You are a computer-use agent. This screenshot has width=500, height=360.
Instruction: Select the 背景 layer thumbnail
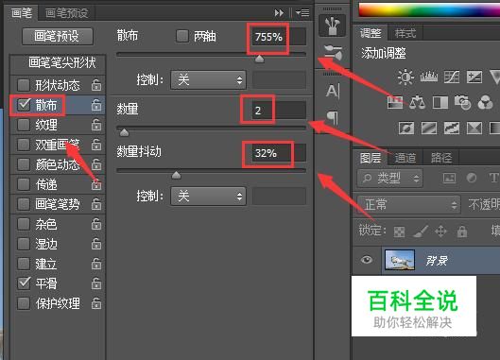pos(400,260)
